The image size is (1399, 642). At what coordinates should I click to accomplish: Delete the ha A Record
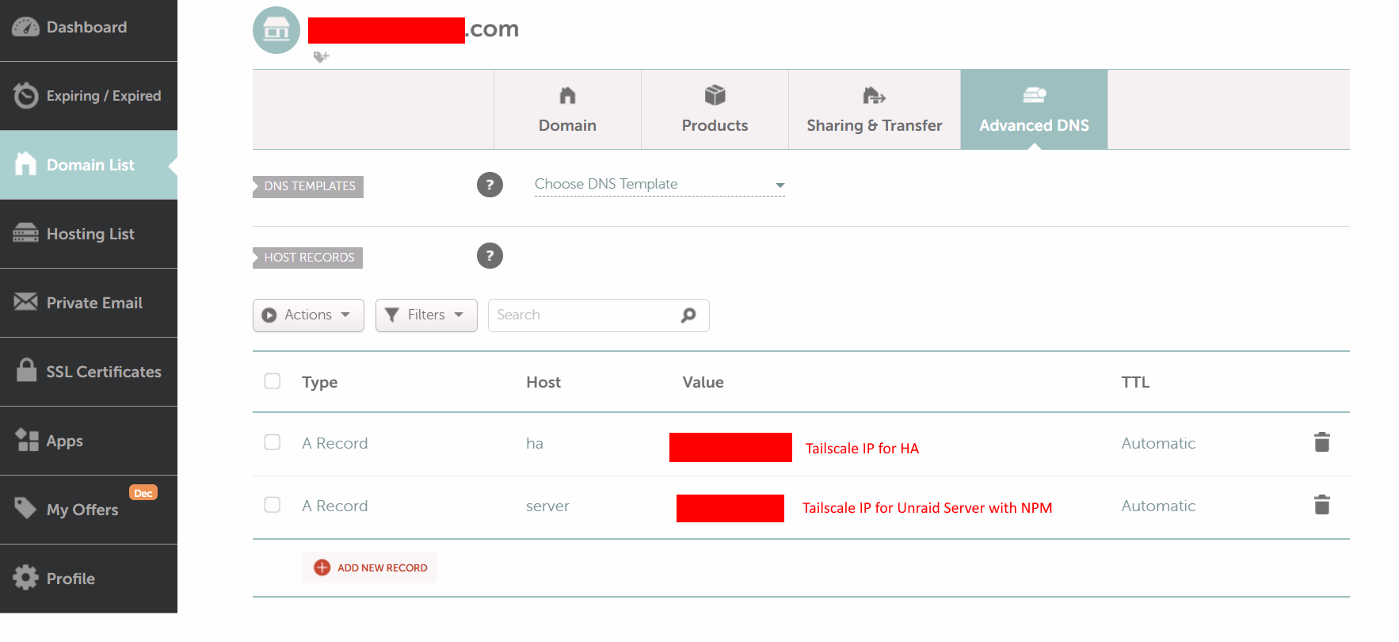[1321, 442]
